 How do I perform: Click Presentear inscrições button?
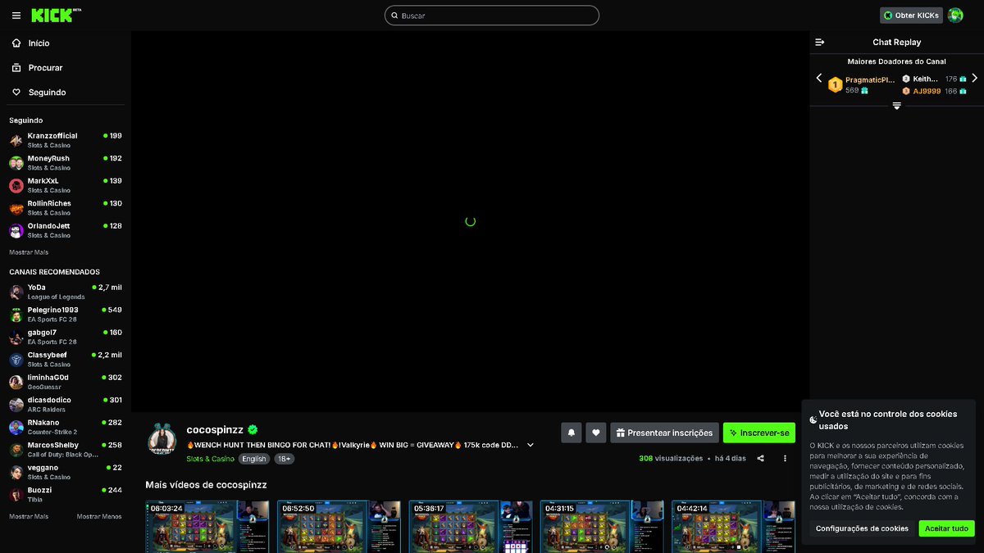[665, 433]
